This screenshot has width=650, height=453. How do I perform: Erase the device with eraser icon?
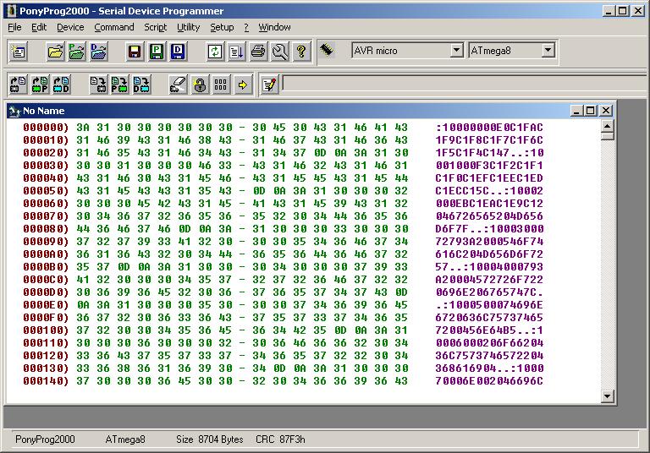pos(179,85)
